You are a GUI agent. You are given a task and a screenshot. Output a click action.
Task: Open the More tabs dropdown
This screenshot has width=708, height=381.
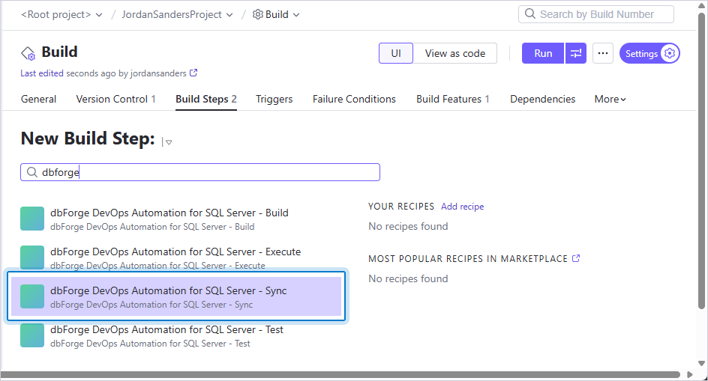point(610,100)
